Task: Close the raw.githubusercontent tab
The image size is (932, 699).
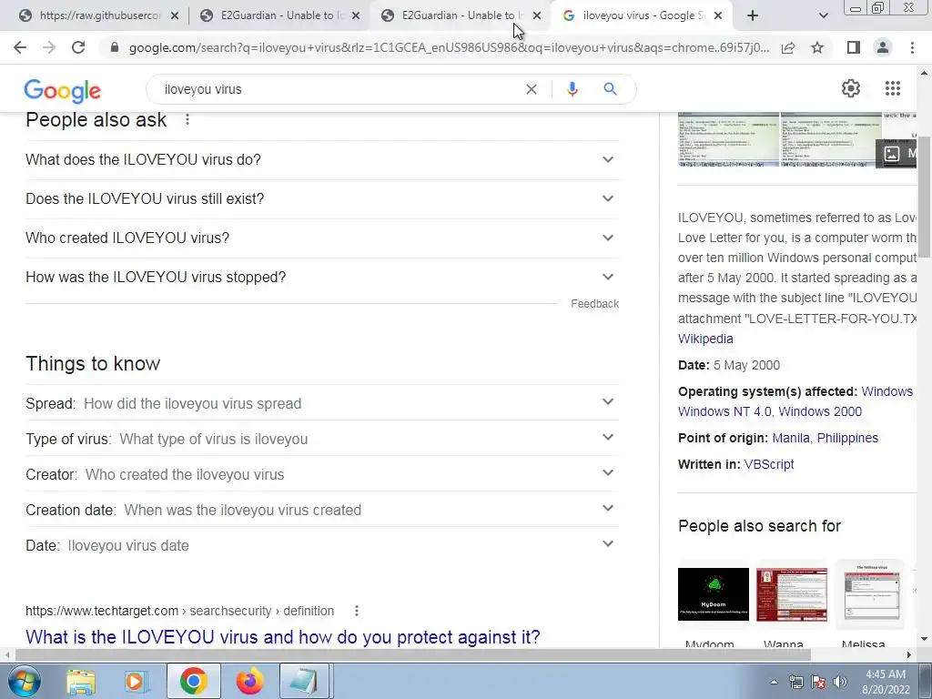Action: point(174,16)
